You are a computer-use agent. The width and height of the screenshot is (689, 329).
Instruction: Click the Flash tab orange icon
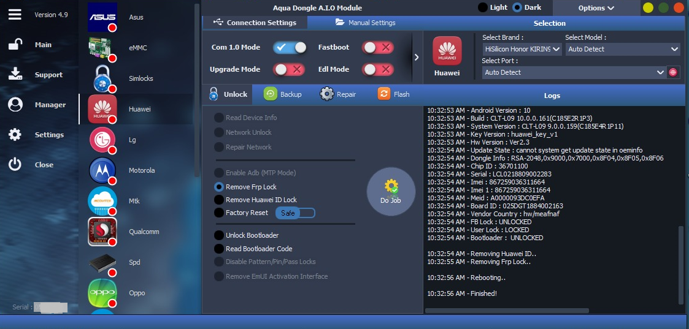click(x=383, y=94)
